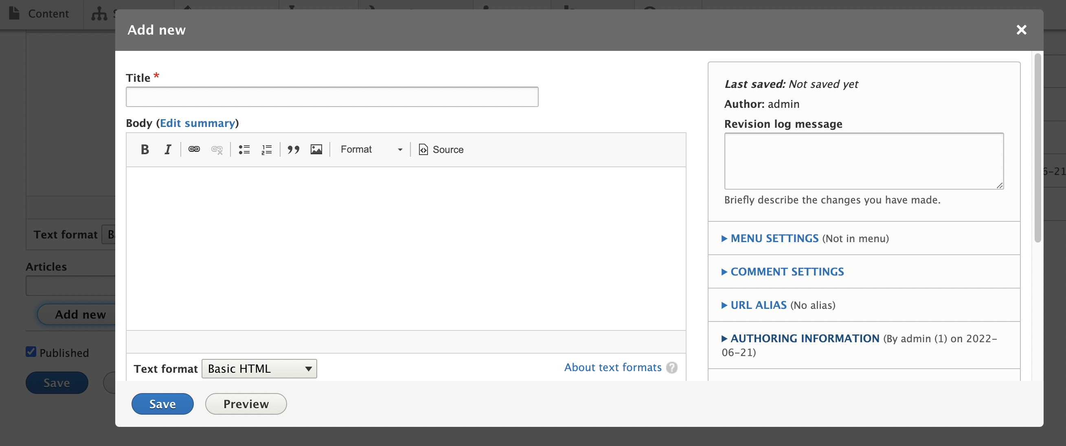Click the Edit summary link
The height and width of the screenshot is (446, 1066).
(x=197, y=123)
